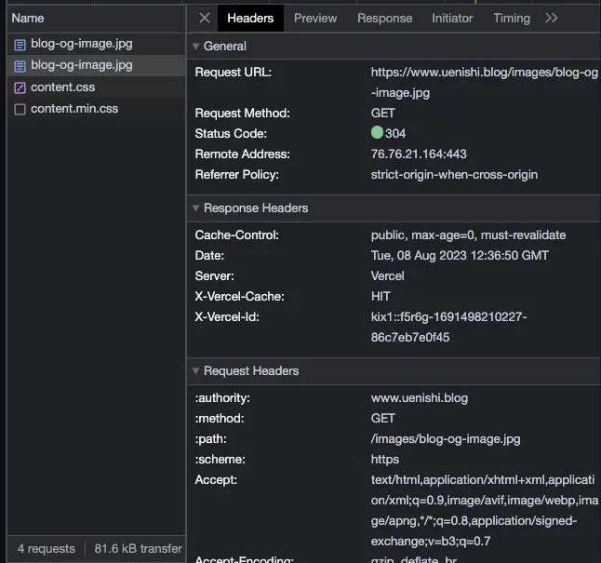Image resolution: width=601 pixels, height=563 pixels.
Task: Collapse the General section
Action: point(195,47)
